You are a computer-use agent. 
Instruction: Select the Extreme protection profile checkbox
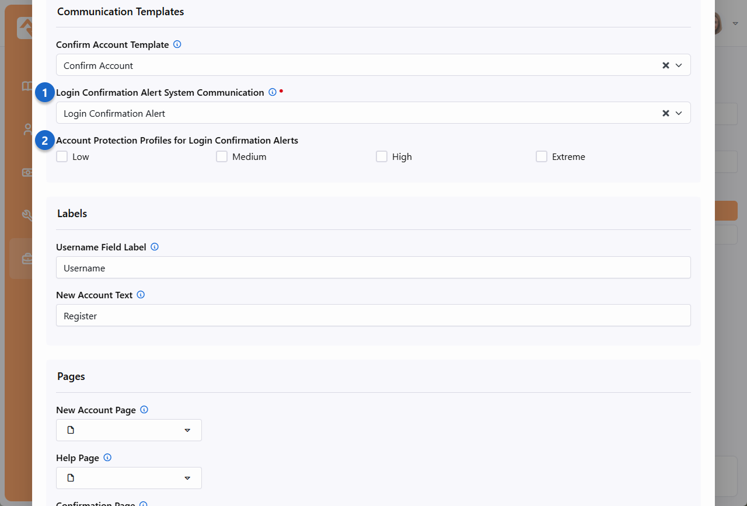point(542,156)
